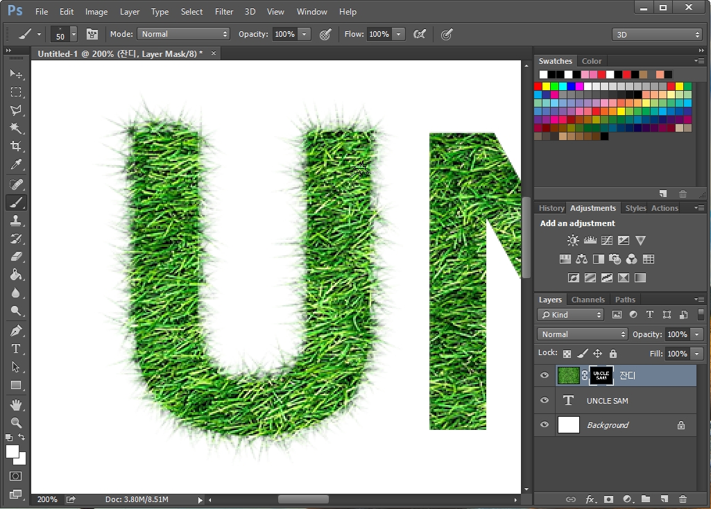Add a Brightness/Contrast adjustment
711x509 pixels.
(573, 240)
